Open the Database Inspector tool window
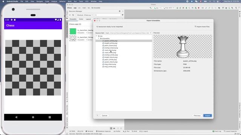241x135 pixels. 103,131
